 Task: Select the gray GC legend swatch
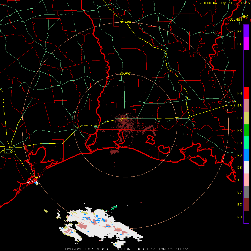pos(246,192)
